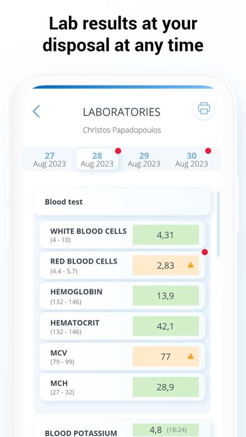
Task: Click the printer icon
Action: [x=204, y=109]
